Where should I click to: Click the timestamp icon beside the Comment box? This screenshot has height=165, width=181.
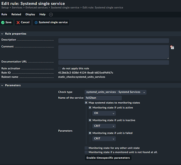tap(172, 47)
